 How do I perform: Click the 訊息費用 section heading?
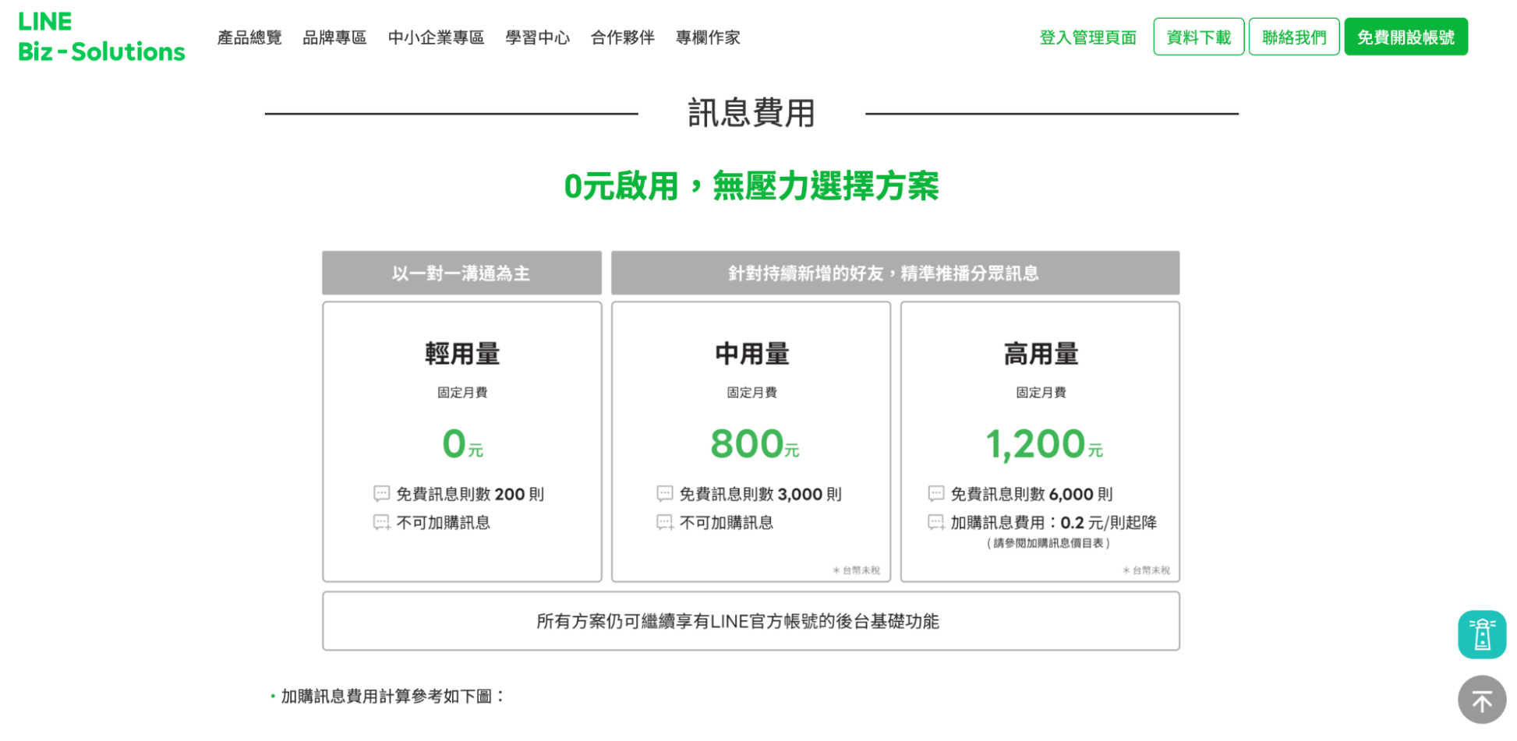[751, 113]
